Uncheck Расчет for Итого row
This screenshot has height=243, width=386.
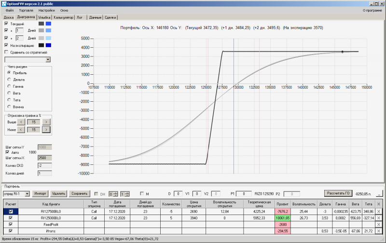tap(11, 231)
